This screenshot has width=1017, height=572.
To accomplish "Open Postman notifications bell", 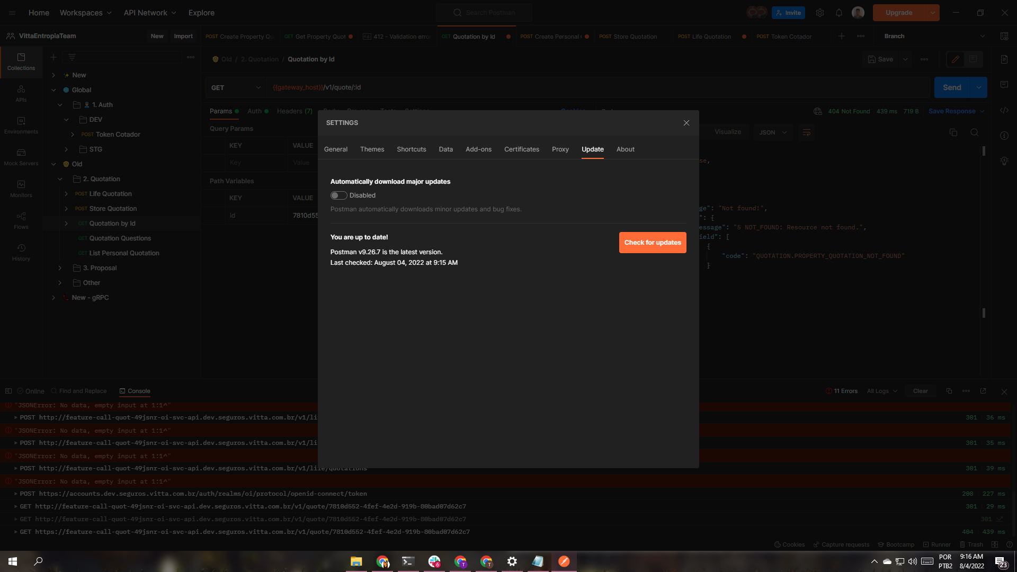I will coord(838,12).
